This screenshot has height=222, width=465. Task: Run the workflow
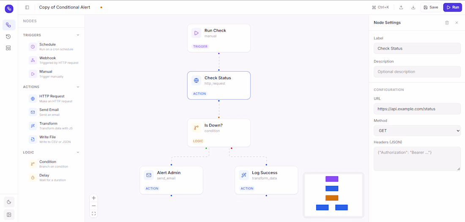(453, 8)
